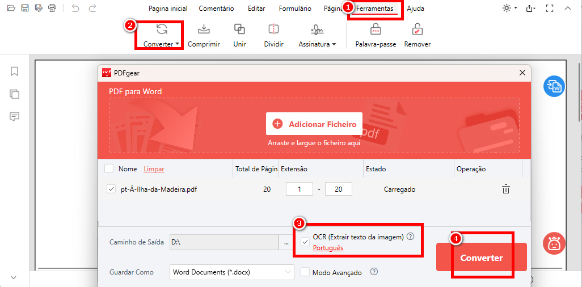The image size is (582, 287).
Task: Switch to Ferramentas tab
Action: coord(374,8)
